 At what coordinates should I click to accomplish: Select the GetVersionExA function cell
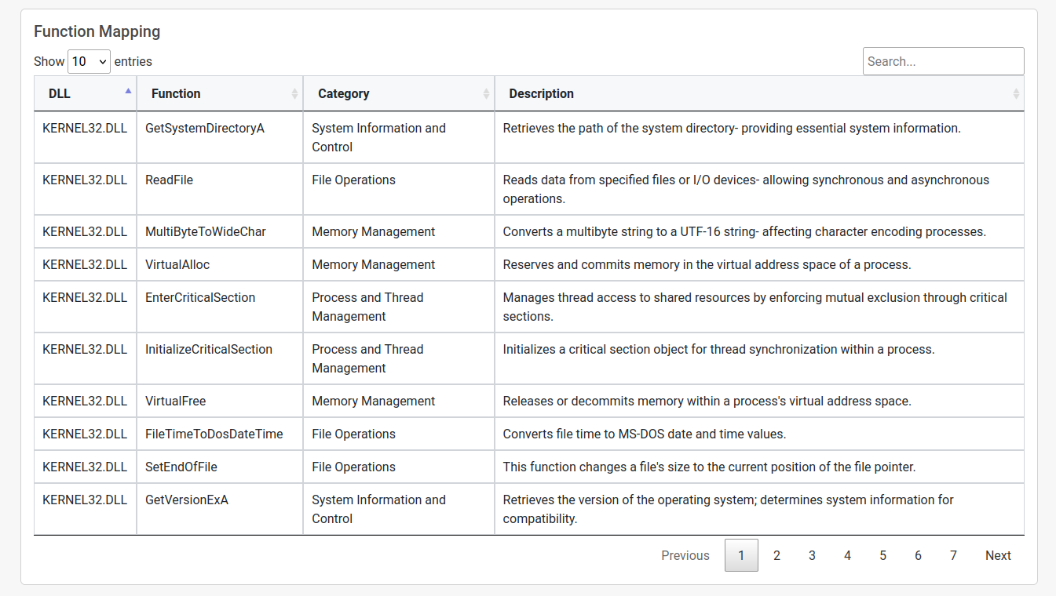220,509
